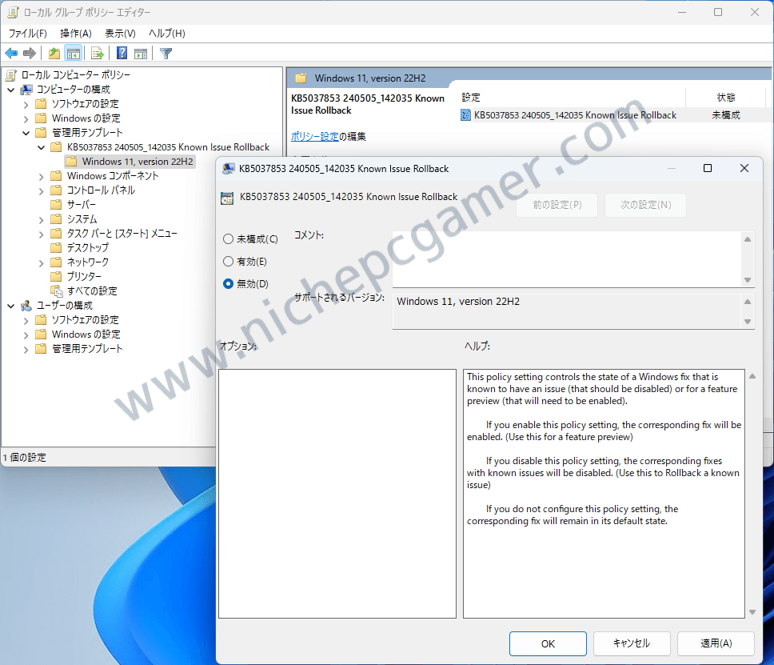Open the 表示(V) menu
This screenshot has height=665, width=774.
[x=120, y=33]
